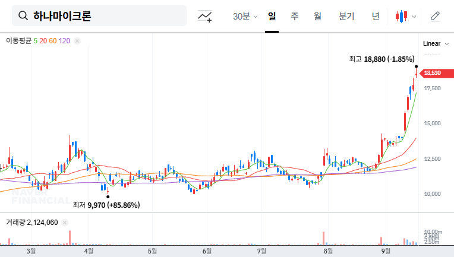Open the Linear scale dropdown
The width and height of the screenshot is (454, 257).
436,44
